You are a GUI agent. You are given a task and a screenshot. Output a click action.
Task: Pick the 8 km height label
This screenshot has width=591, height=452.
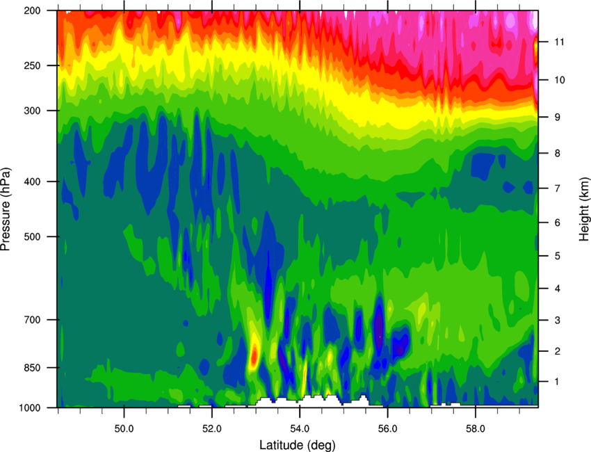click(558, 154)
